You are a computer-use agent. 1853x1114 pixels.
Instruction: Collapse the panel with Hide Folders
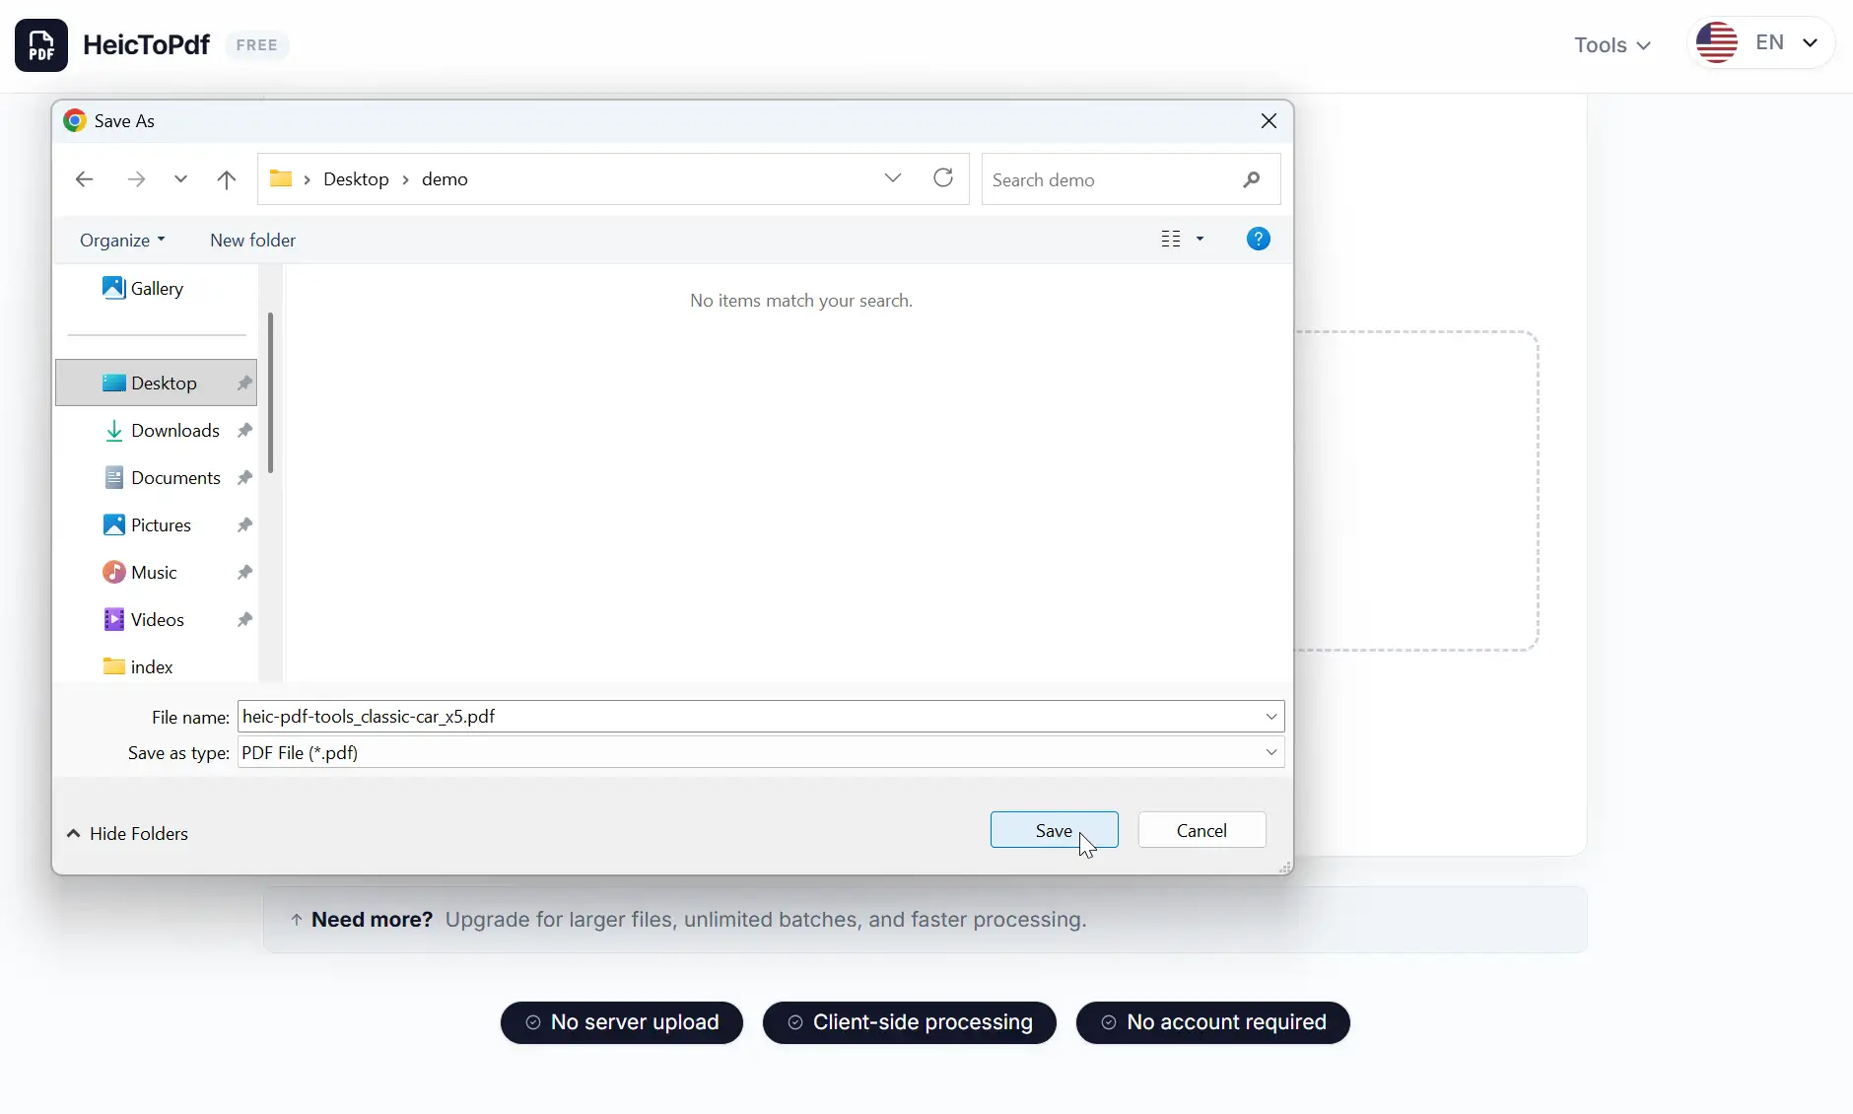(x=127, y=833)
